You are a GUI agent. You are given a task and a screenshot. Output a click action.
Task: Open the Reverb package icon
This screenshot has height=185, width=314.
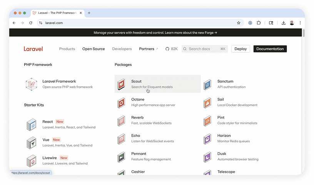click(x=121, y=121)
